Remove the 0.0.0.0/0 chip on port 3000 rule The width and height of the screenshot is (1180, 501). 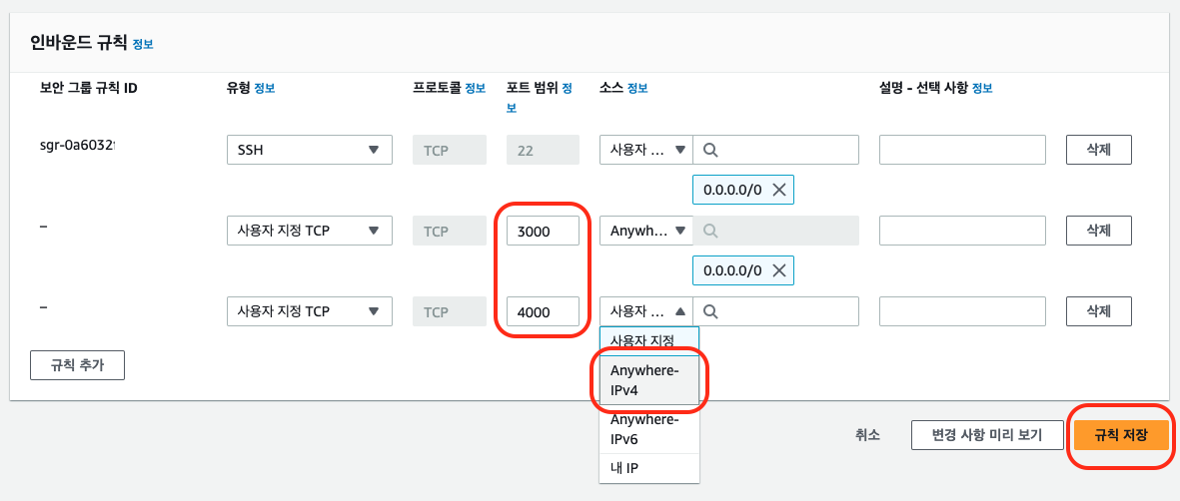coord(778,269)
